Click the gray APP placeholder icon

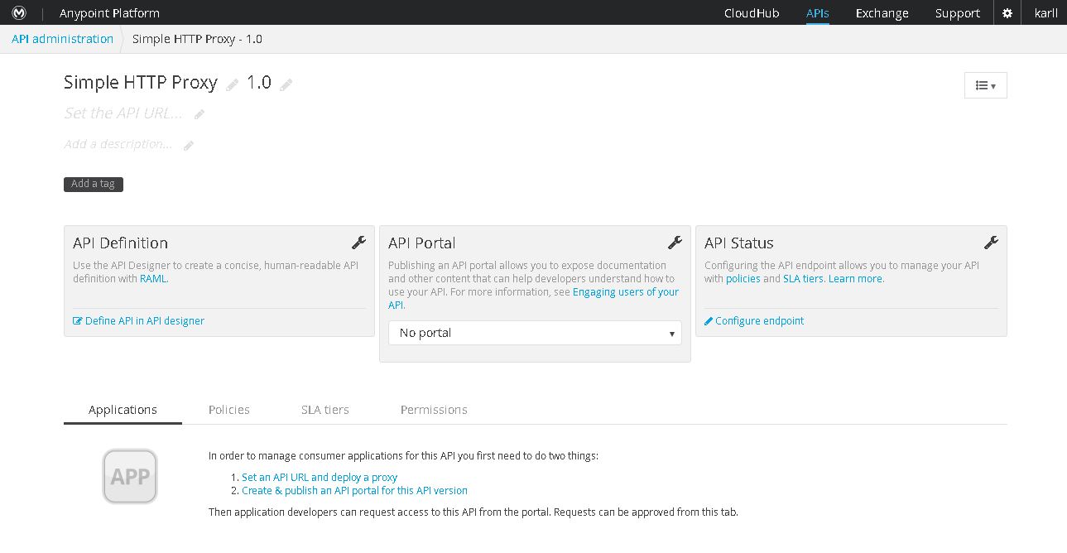coord(130,476)
